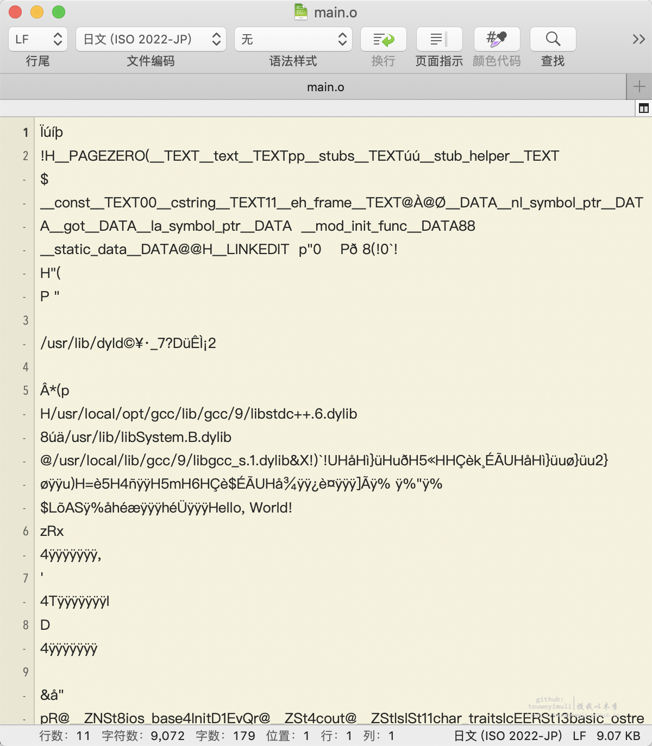
Task: Click the /usr/lib/dyld line in editor
Action: tap(128, 343)
